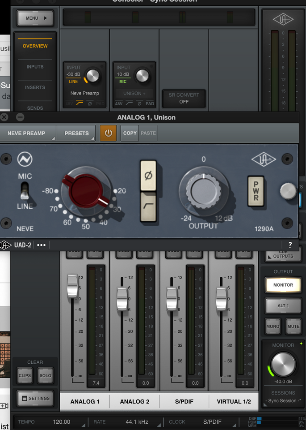Clear all SOLO states
Image resolution: width=306 pixels, height=430 pixels.
(x=46, y=375)
